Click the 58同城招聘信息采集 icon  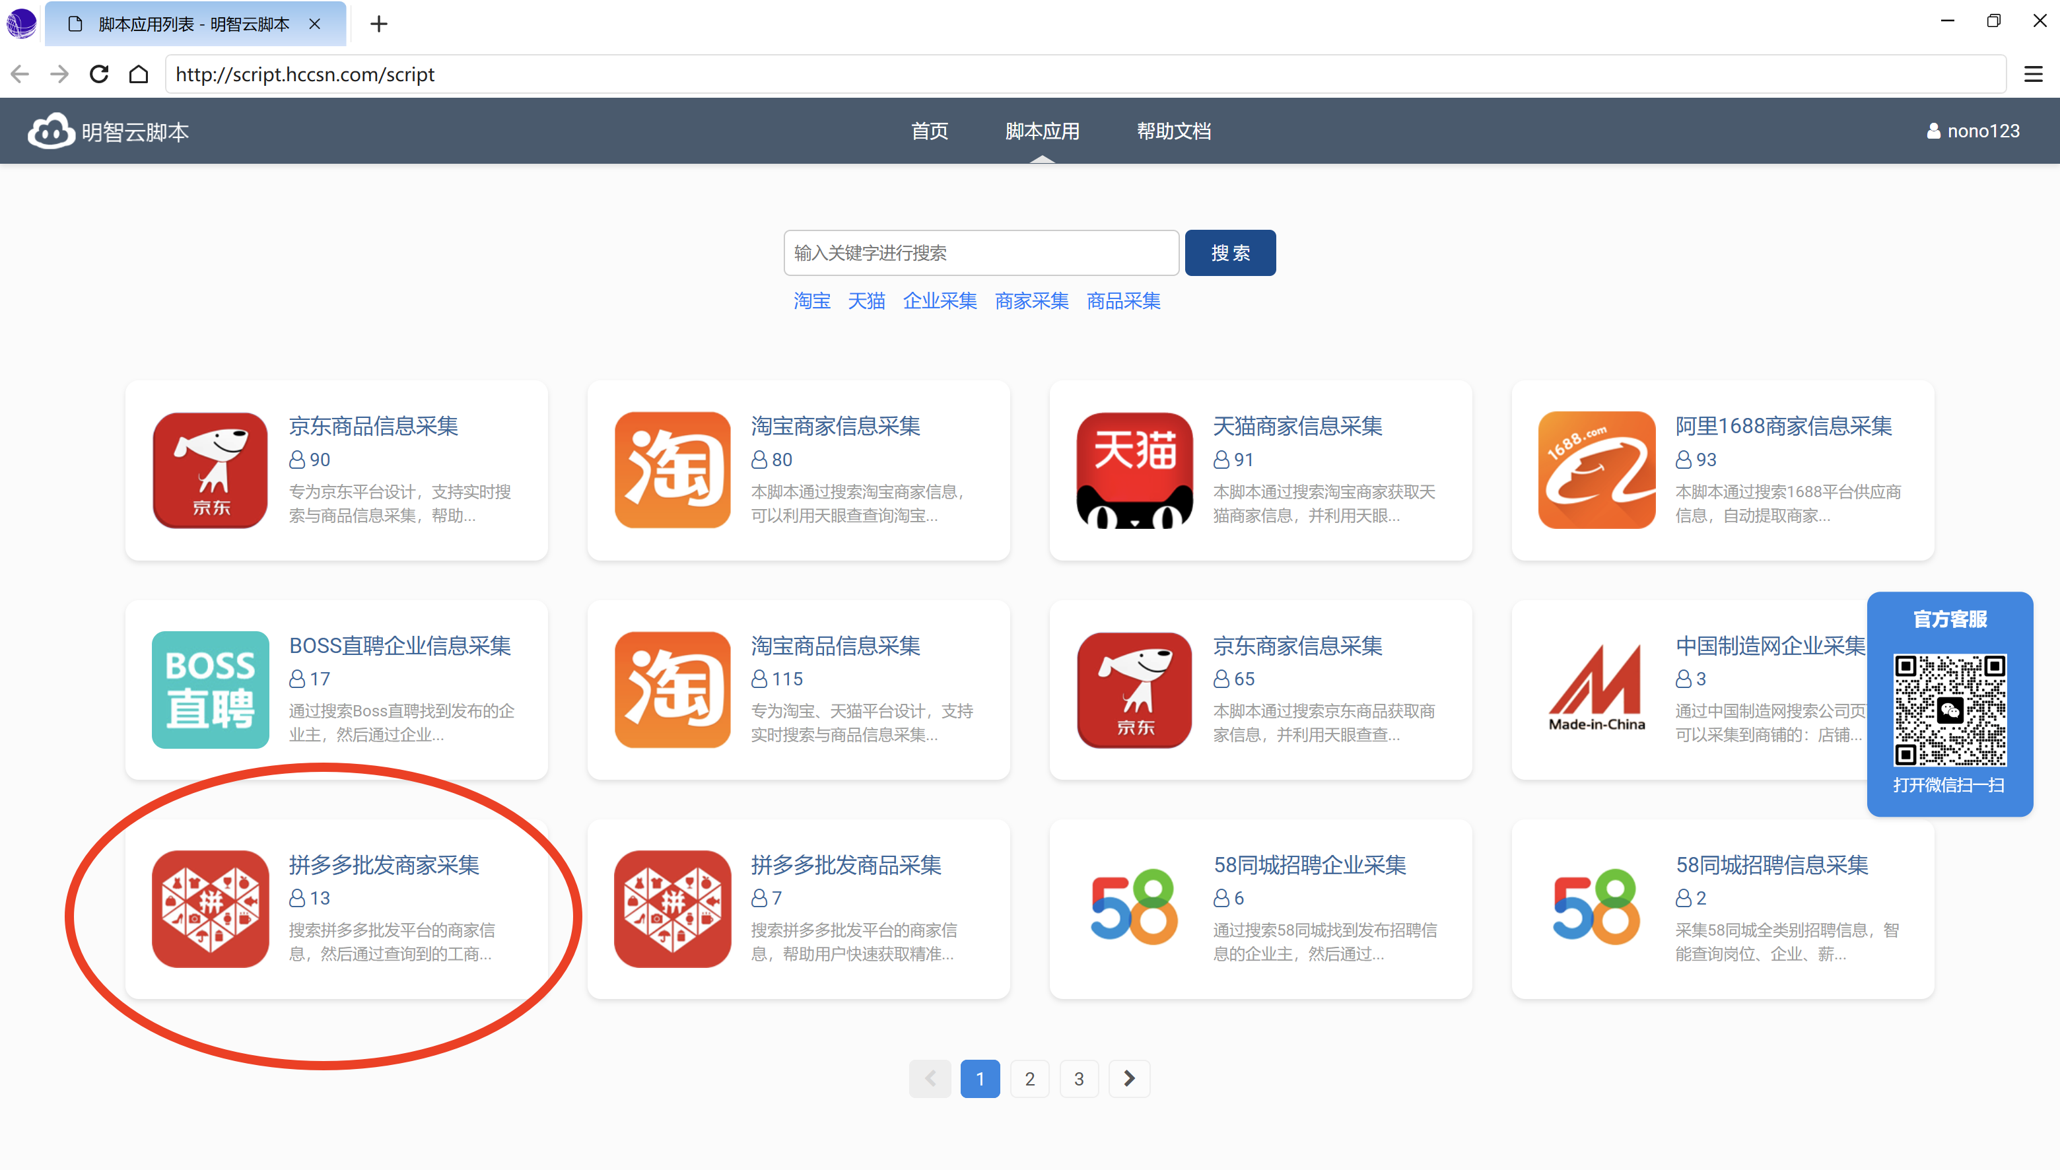[1596, 909]
